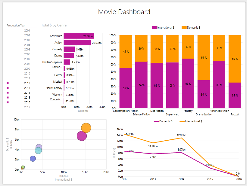247x186 pixels.
Task: Select Contemporary Fiction 55 % international segment
Action: click(x=126, y=88)
